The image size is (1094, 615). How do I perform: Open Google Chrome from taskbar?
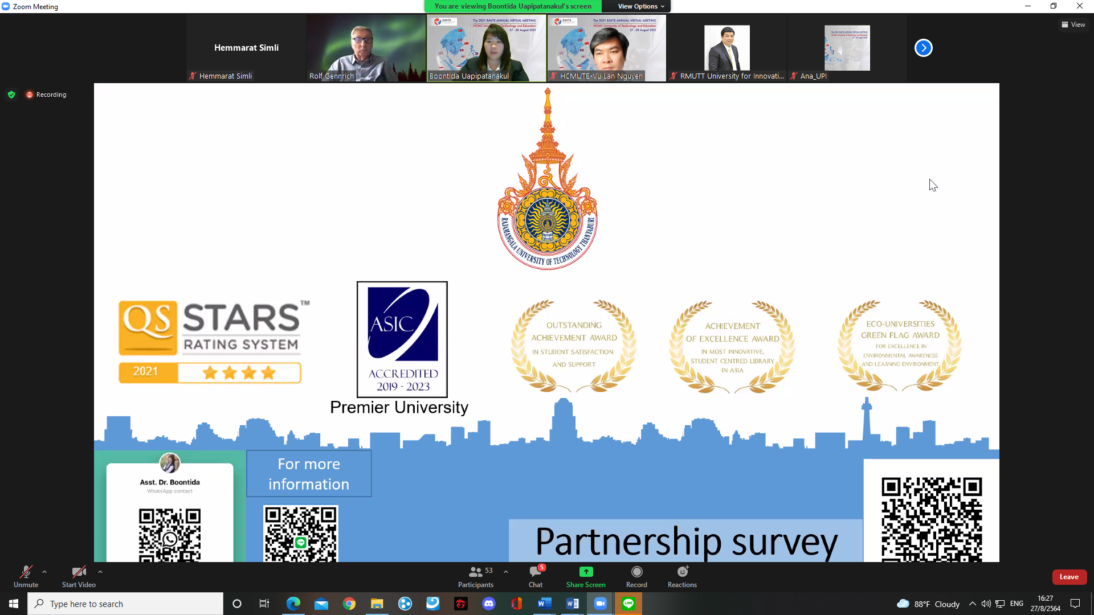coord(349,604)
